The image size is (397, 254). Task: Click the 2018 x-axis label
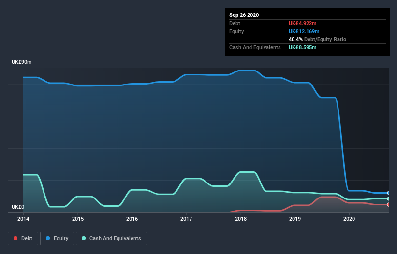[x=241, y=219]
